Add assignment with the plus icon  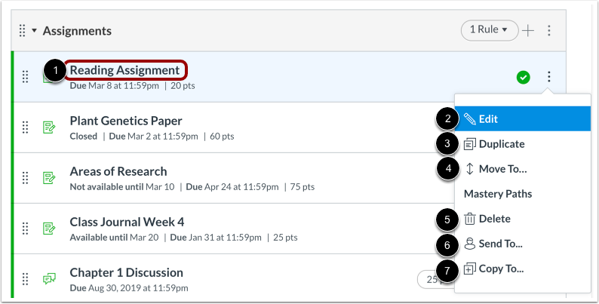(x=528, y=31)
